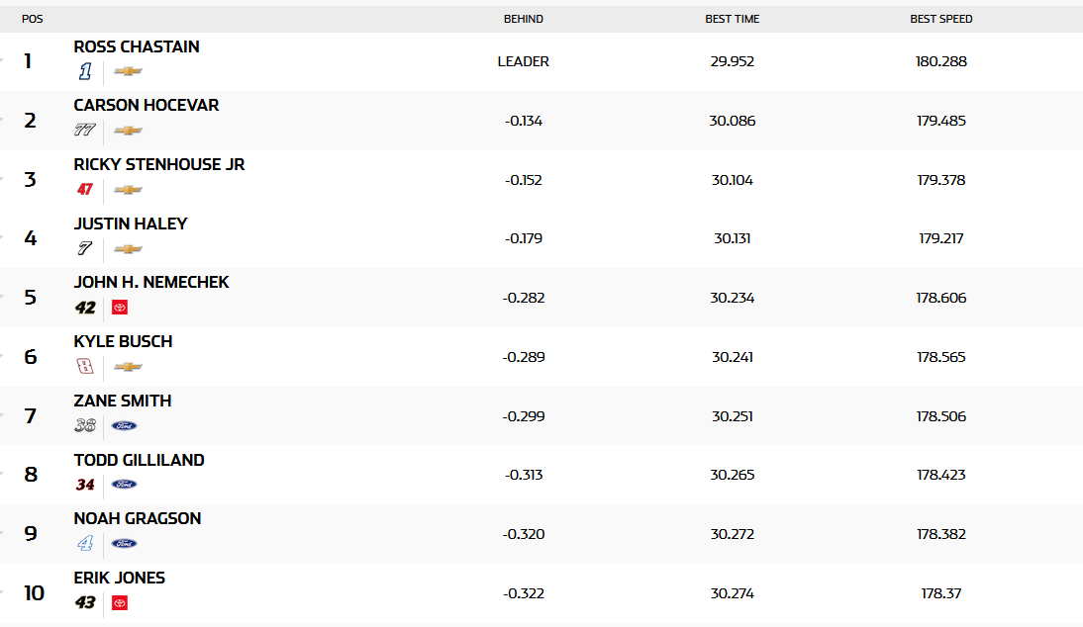Screen dimensions: 1083x627
Task: Open Ricky Stenhouse Jr driver name link
Action: tap(159, 164)
